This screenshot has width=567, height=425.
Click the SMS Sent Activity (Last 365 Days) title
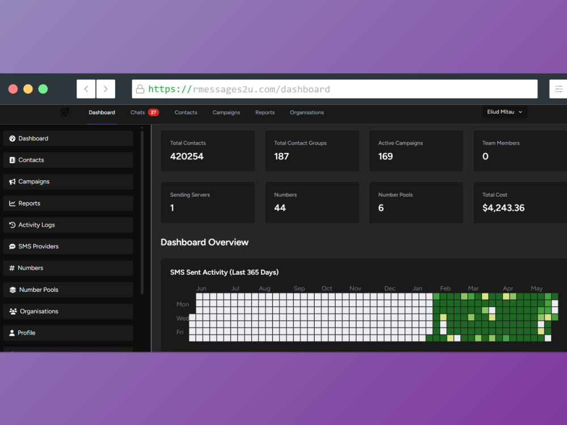[224, 272]
